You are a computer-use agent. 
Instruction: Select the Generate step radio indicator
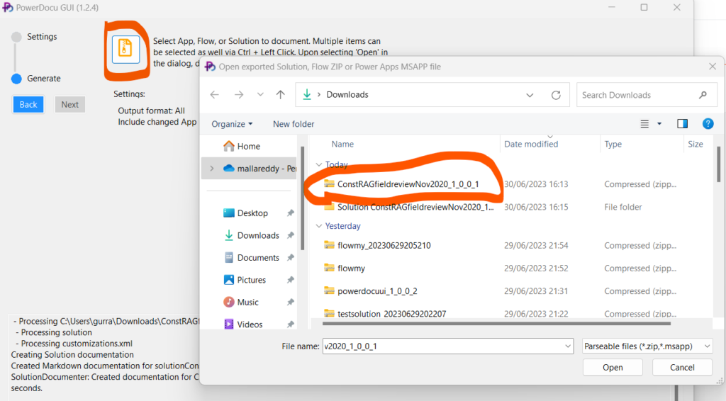pyautogui.click(x=17, y=79)
